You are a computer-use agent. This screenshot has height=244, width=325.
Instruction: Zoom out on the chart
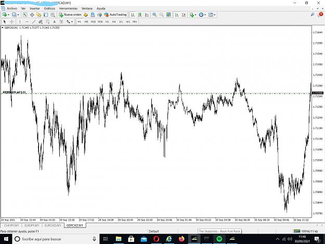[x=161, y=15]
